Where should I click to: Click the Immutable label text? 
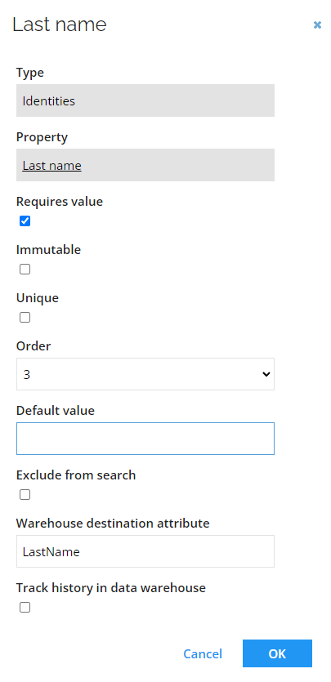pyautogui.click(x=49, y=250)
